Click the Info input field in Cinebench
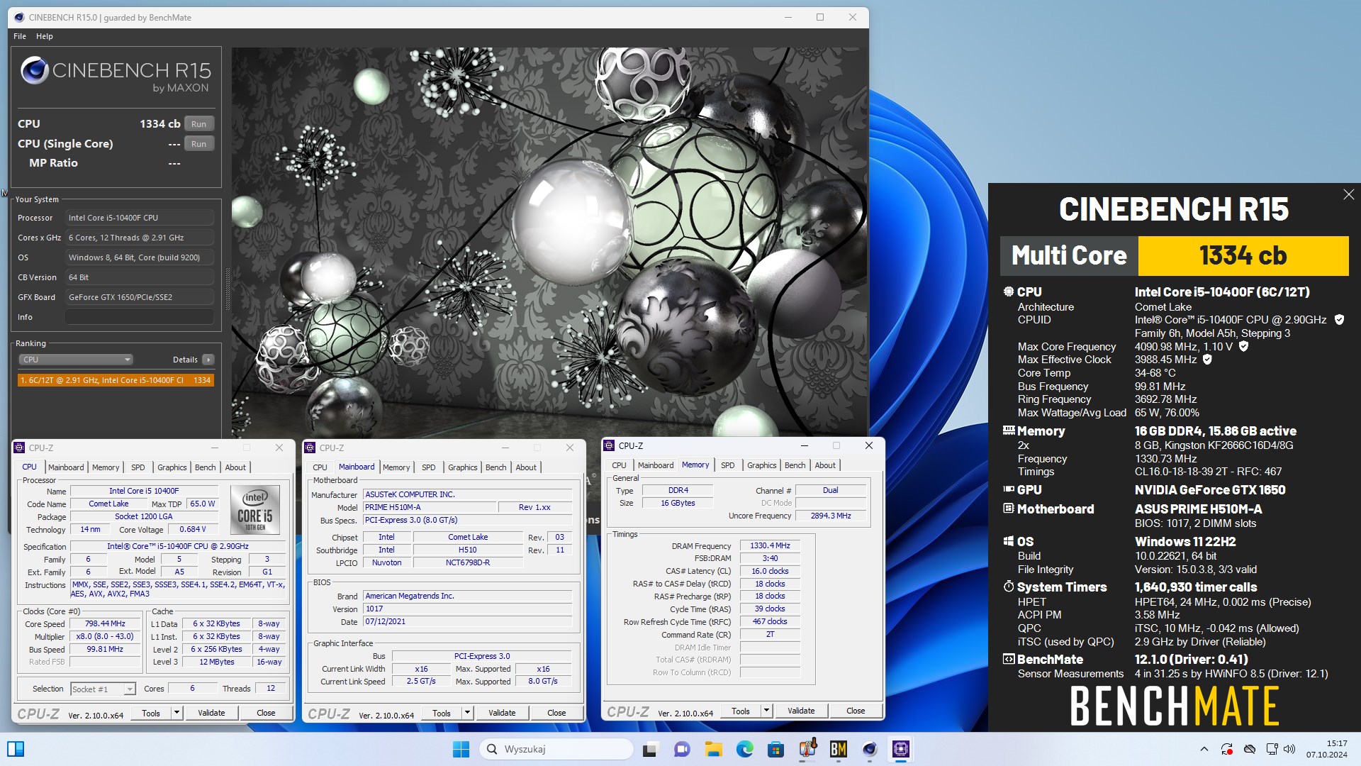The width and height of the screenshot is (1361, 766). [140, 317]
